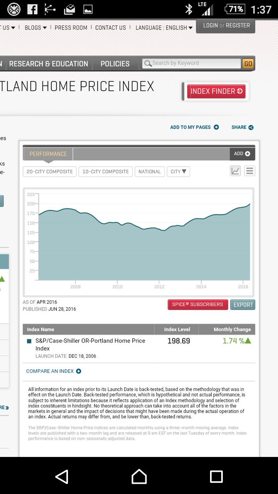
Task: Click the monthly change 1.74 % value
Action: point(233,341)
